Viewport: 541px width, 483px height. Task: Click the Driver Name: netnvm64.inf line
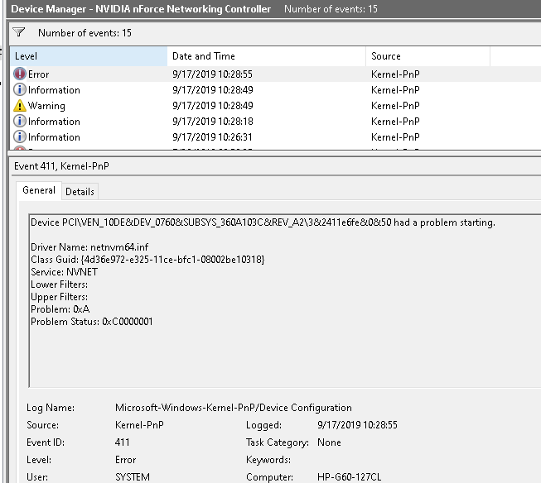[x=89, y=247]
